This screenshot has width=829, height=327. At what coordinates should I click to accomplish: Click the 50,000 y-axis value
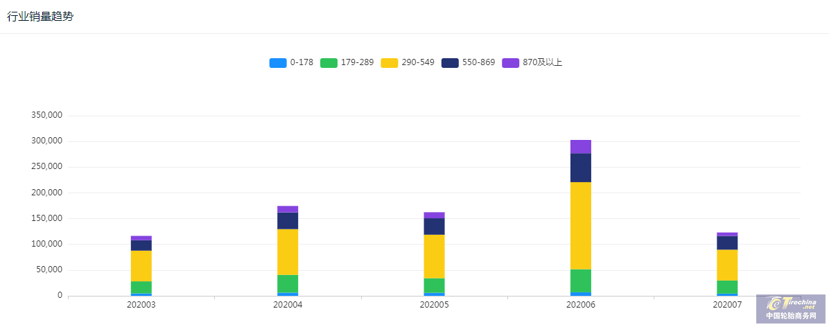(50, 269)
